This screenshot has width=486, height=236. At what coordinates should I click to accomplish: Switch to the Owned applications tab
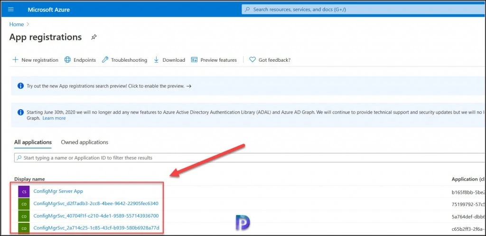(x=84, y=142)
